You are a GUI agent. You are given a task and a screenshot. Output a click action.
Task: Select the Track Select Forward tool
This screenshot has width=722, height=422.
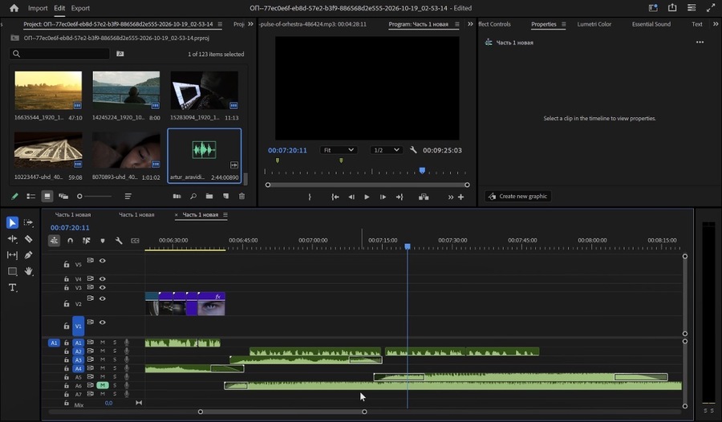coord(28,223)
